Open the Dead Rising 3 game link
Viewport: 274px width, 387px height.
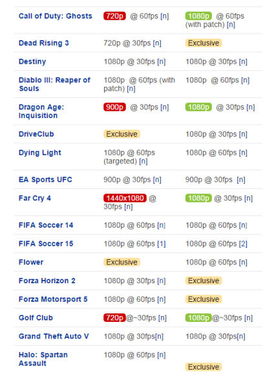[44, 43]
